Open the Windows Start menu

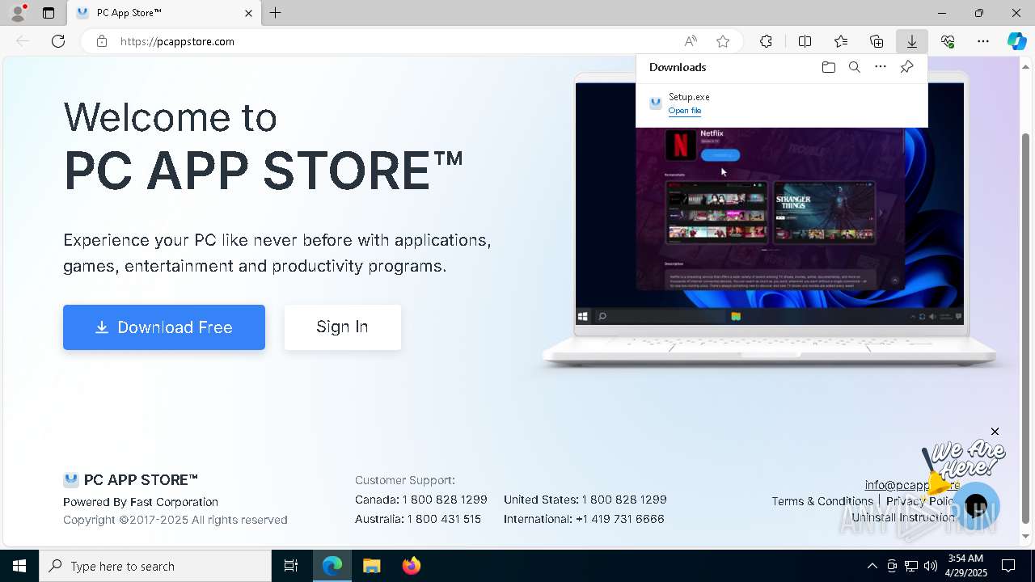(19, 566)
